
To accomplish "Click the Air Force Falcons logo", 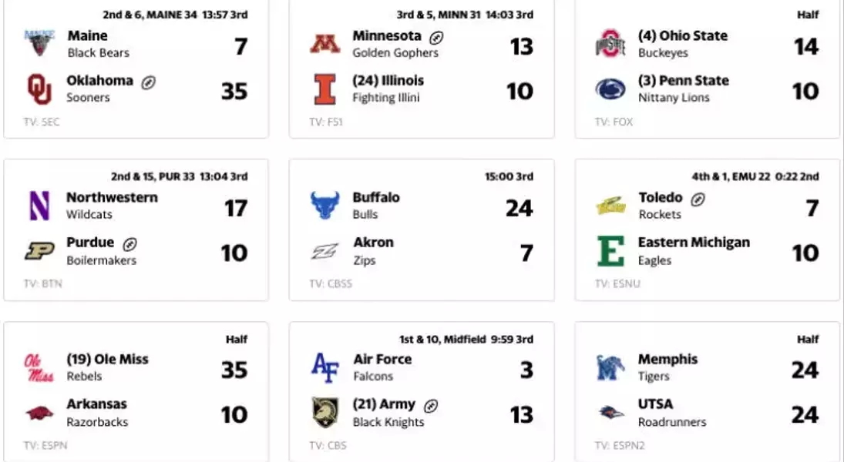I will [x=325, y=367].
